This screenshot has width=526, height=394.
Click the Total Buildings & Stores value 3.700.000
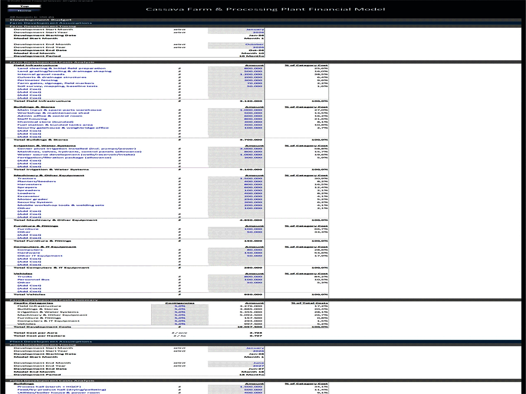click(251, 140)
